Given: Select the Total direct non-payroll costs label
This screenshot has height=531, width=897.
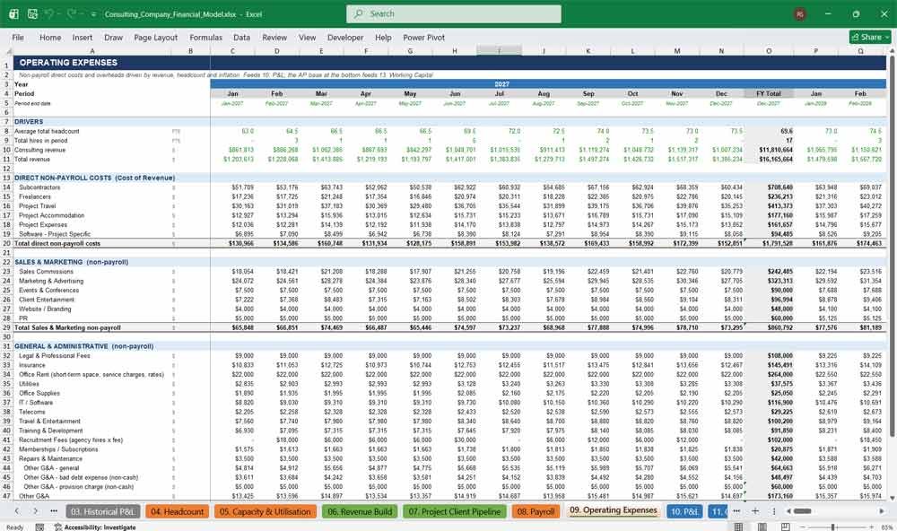Looking at the screenshot, I should coord(57,243).
